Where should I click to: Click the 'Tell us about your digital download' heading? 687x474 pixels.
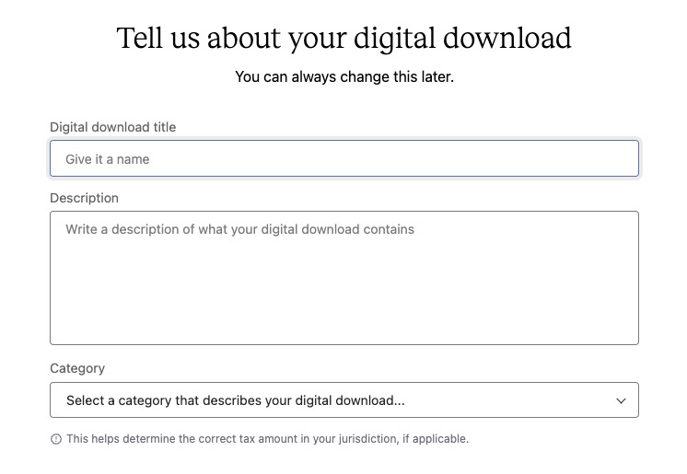pos(343,39)
